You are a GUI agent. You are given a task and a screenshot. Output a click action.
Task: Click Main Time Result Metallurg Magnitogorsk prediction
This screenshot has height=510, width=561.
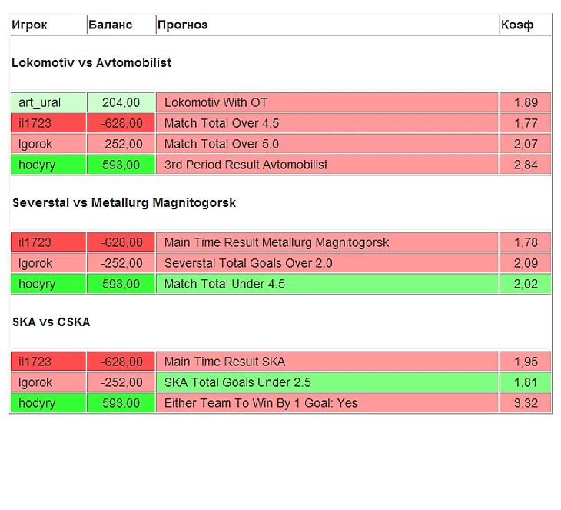click(x=277, y=242)
